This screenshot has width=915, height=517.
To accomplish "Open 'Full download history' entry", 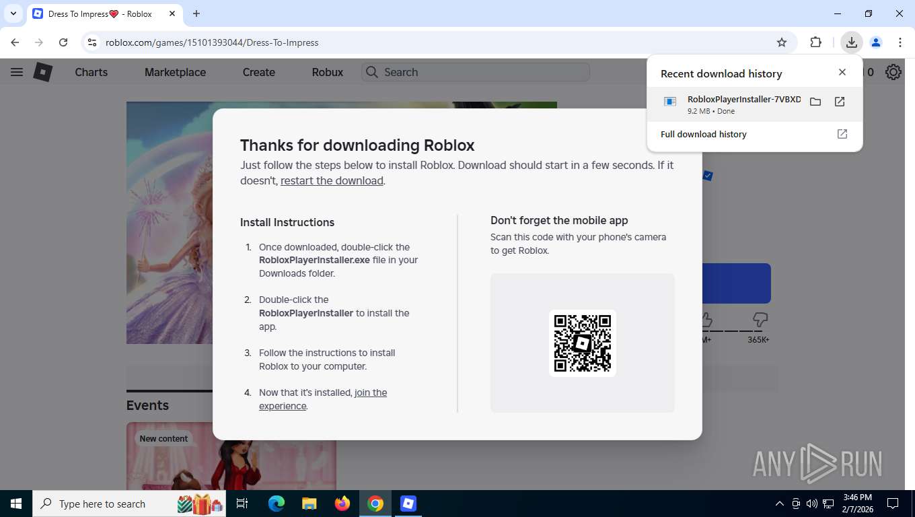I will 755,134.
